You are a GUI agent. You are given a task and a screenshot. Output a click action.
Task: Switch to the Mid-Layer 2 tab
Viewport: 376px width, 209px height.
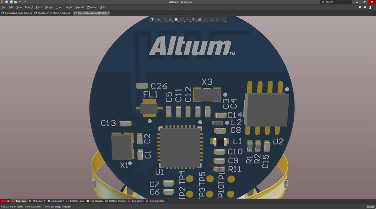(x=56, y=201)
